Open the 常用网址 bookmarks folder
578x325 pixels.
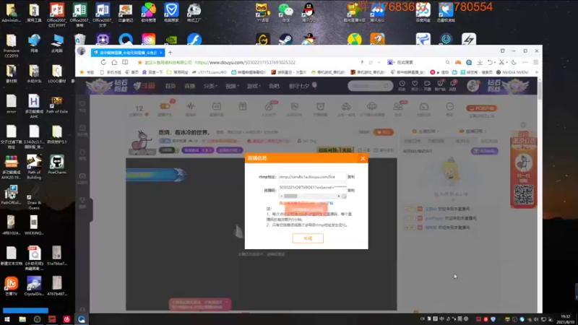pyautogui.click(x=178, y=72)
